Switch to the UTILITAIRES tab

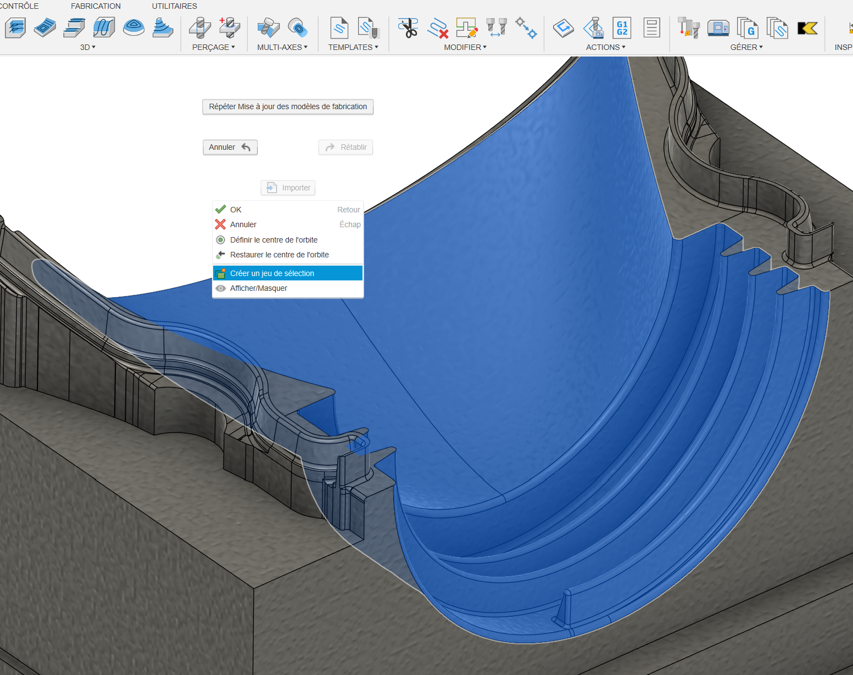click(x=174, y=6)
